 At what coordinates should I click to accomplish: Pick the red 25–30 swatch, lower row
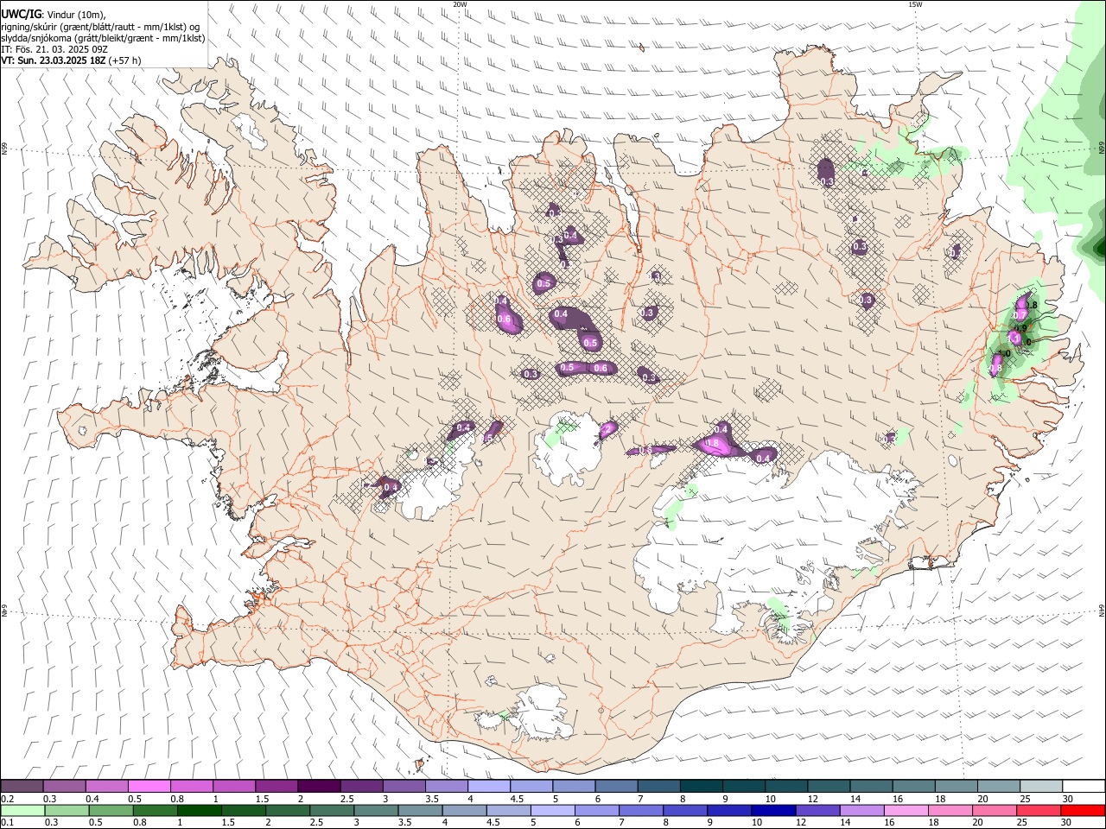point(1037,810)
